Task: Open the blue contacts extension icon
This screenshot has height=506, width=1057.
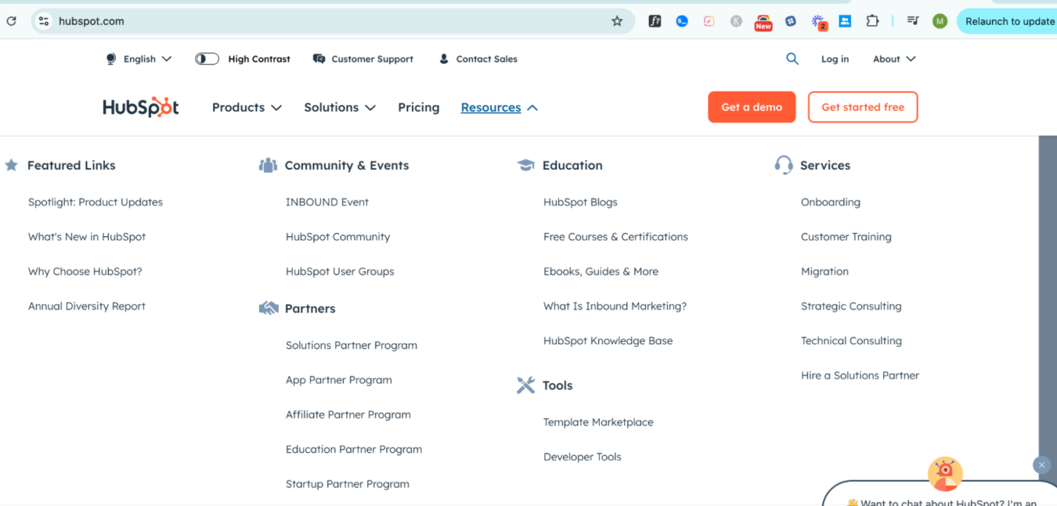Action: (845, 21)
